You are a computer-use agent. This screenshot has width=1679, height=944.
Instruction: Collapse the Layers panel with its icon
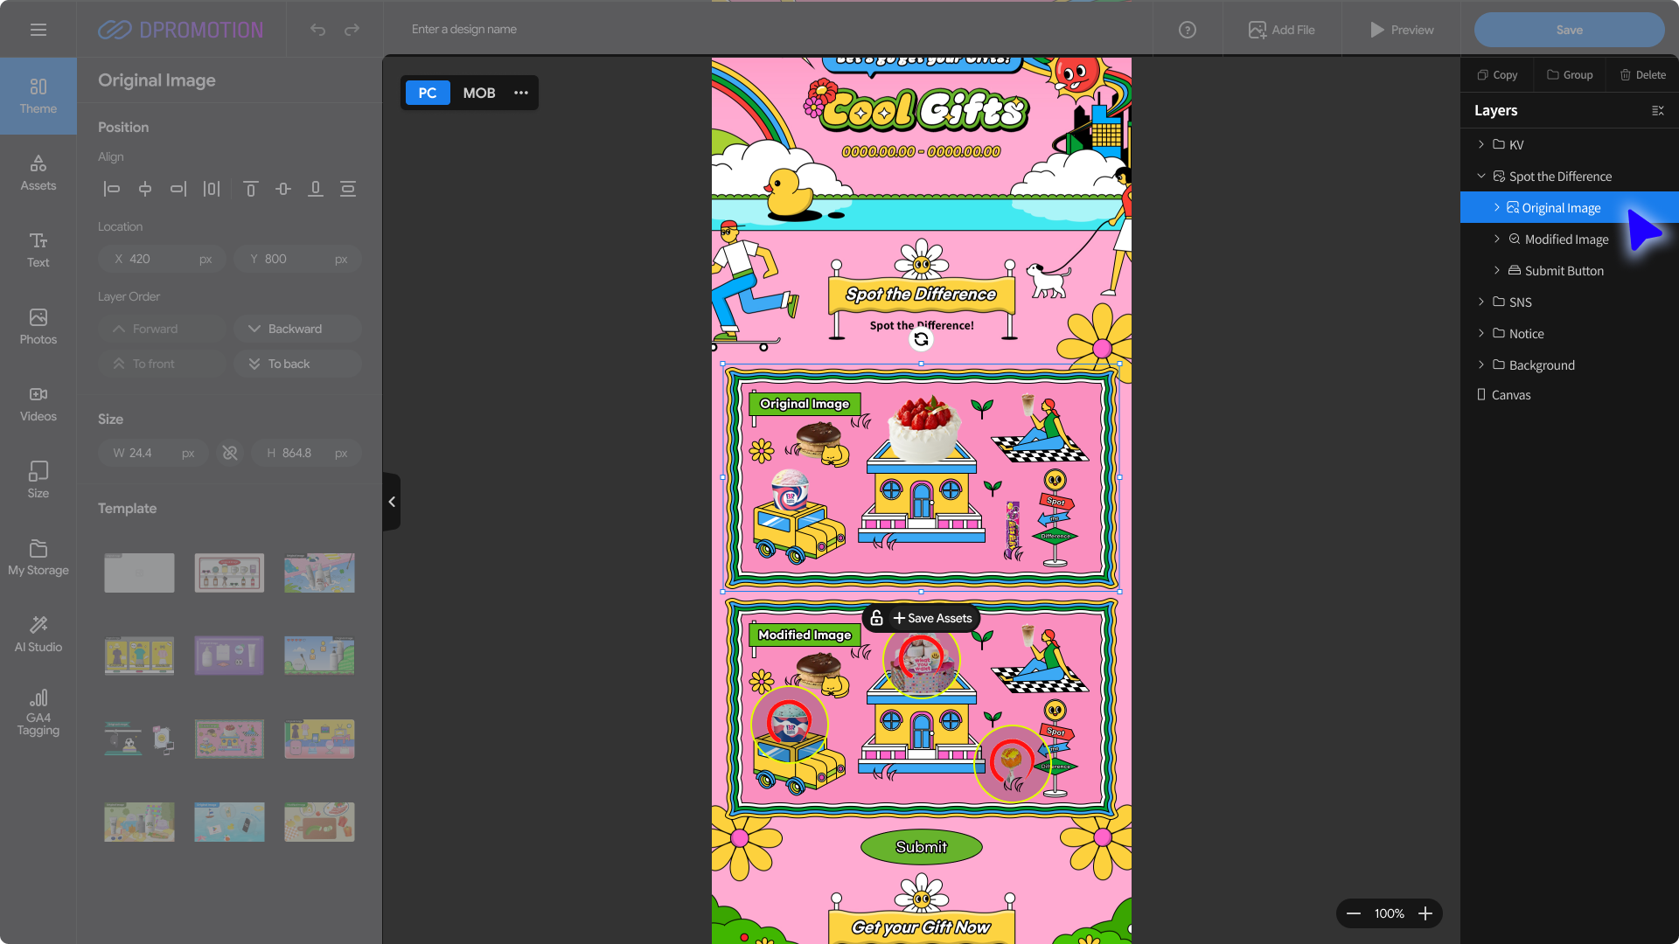[1657, 111]
